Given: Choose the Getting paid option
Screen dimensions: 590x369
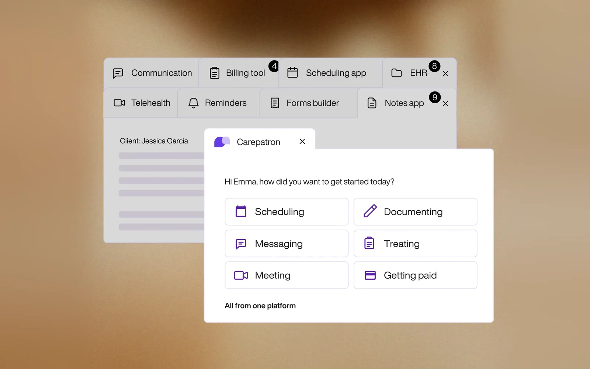Looking at the screenshot, I should coord(416,275).
